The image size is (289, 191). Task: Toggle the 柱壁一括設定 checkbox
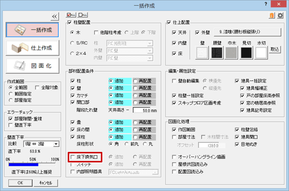tap(174, 96)
